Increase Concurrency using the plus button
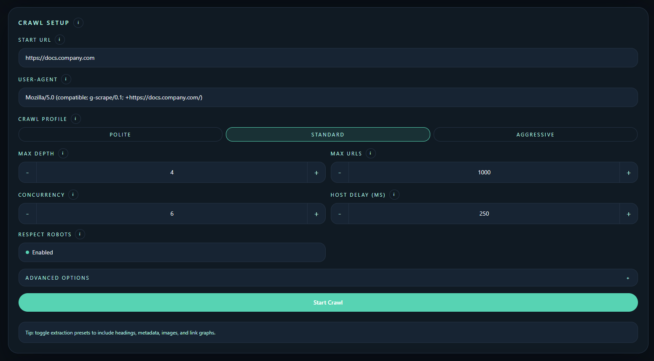Image resolution: width=654 pixels, height=361 pixels. [x=316, y=214]
